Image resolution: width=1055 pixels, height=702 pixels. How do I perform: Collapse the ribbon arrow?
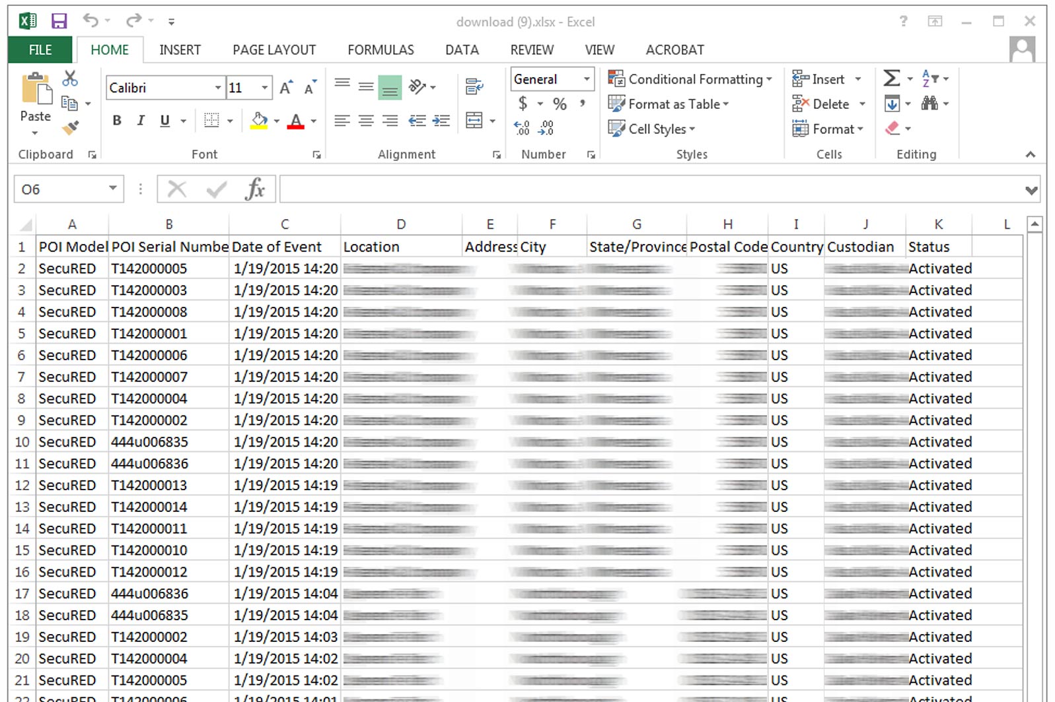[1030, 154]
